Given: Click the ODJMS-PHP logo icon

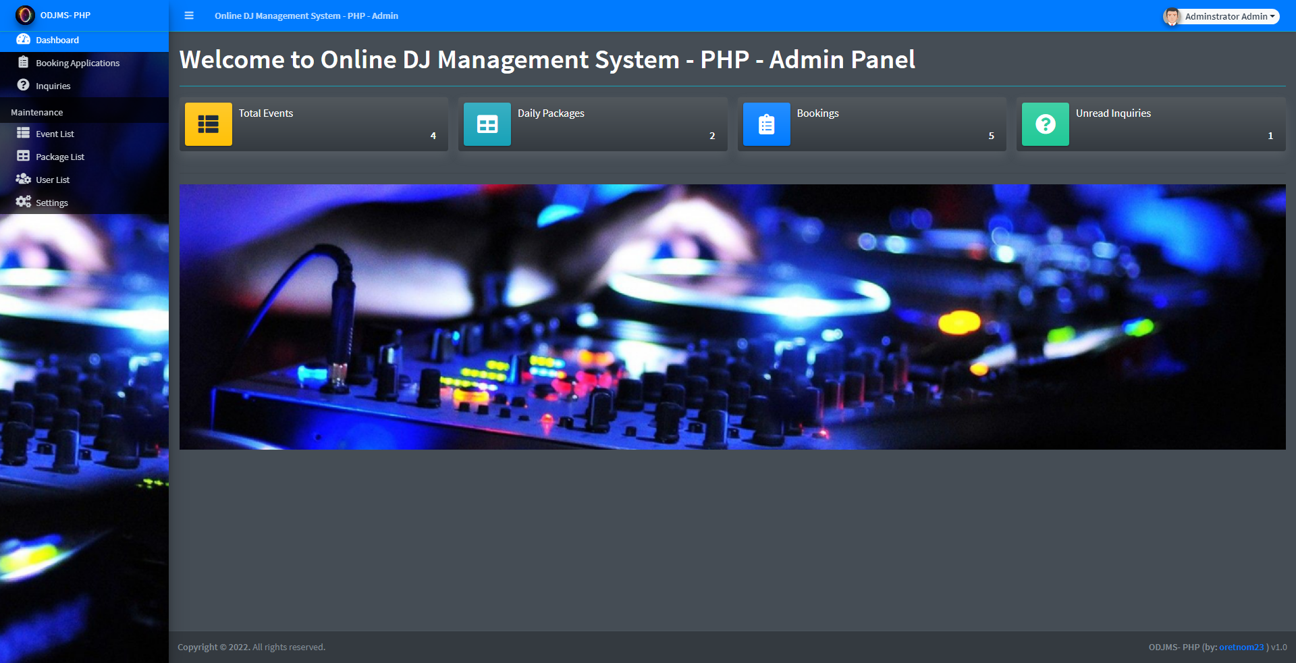Looking at the screenshot, I should pos(25,15).
